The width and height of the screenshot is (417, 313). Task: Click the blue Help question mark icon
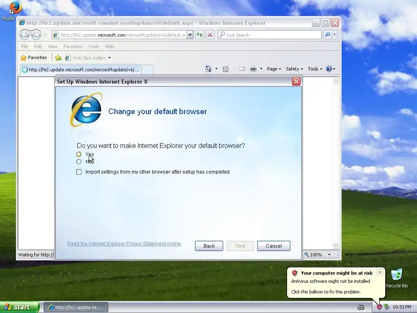329,69
